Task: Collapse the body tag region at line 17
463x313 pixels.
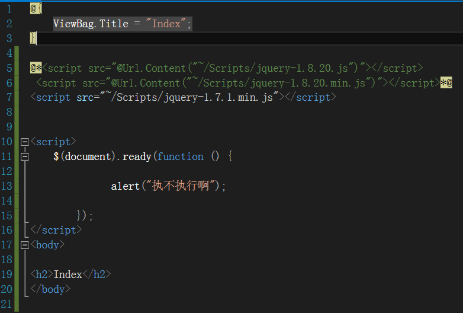Action: [x=25, y=245]
